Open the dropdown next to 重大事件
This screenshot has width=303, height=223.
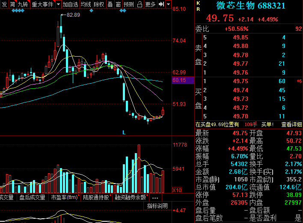coord(58,4)
